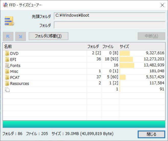Select the EFI row name
This screenshot has width=168, height=141.
[x=13, y=59]
